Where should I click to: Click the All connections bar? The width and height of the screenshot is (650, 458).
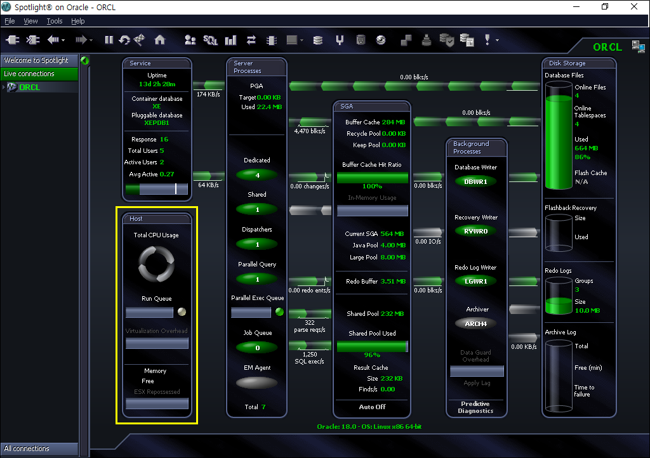pos(39,448)
